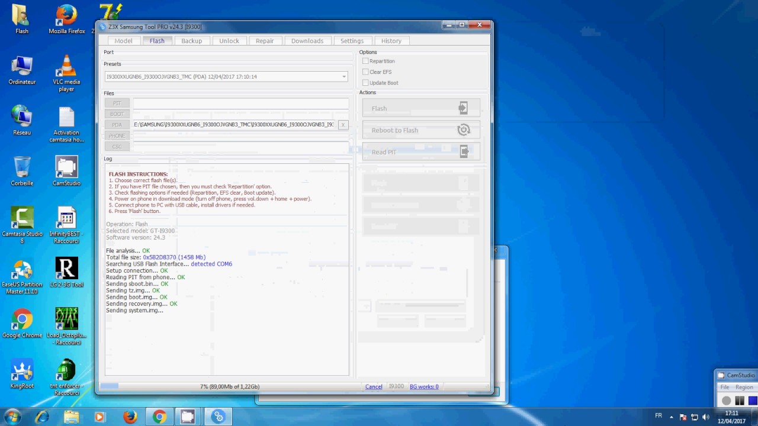
Task: Click CamStudio stop button
Action: pyautogui.click(x=753, y=401)
